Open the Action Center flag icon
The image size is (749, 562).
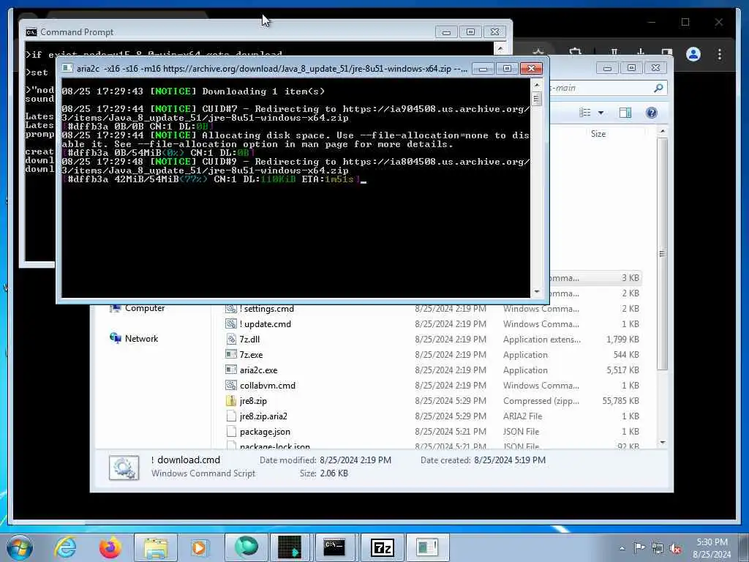pos(639,548)
